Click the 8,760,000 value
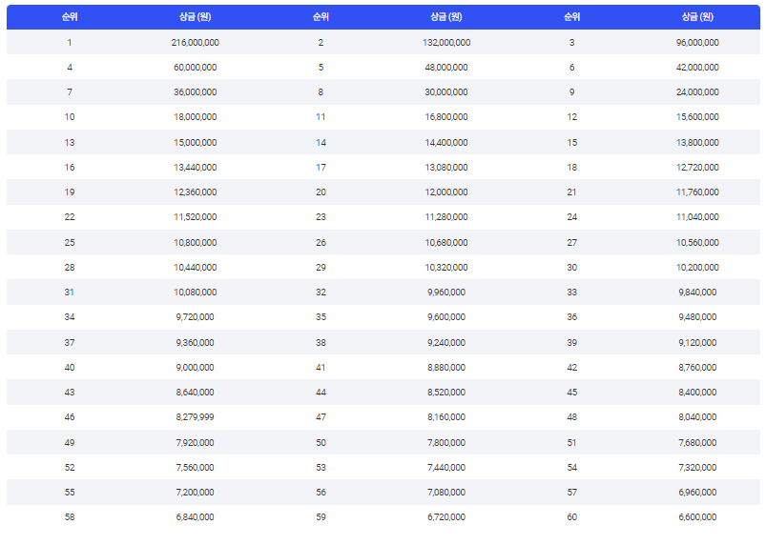Image resolution: width=766 pixels, height=545 pixels. (x=697, y=368)
